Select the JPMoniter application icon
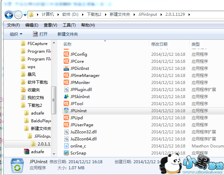Screen dimensions: 224x175 click(66, 83)
